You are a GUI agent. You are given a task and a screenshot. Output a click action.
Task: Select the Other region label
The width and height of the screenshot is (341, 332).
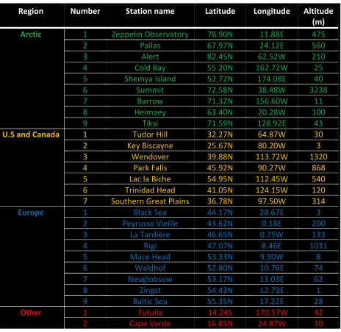click(x=31, y=313)
